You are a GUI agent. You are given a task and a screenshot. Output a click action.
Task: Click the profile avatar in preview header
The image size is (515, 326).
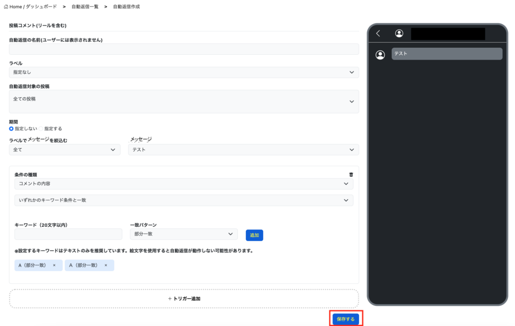coord(399,34)
